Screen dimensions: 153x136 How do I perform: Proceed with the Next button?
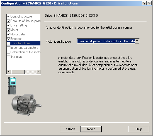click(x=91, y=129)
